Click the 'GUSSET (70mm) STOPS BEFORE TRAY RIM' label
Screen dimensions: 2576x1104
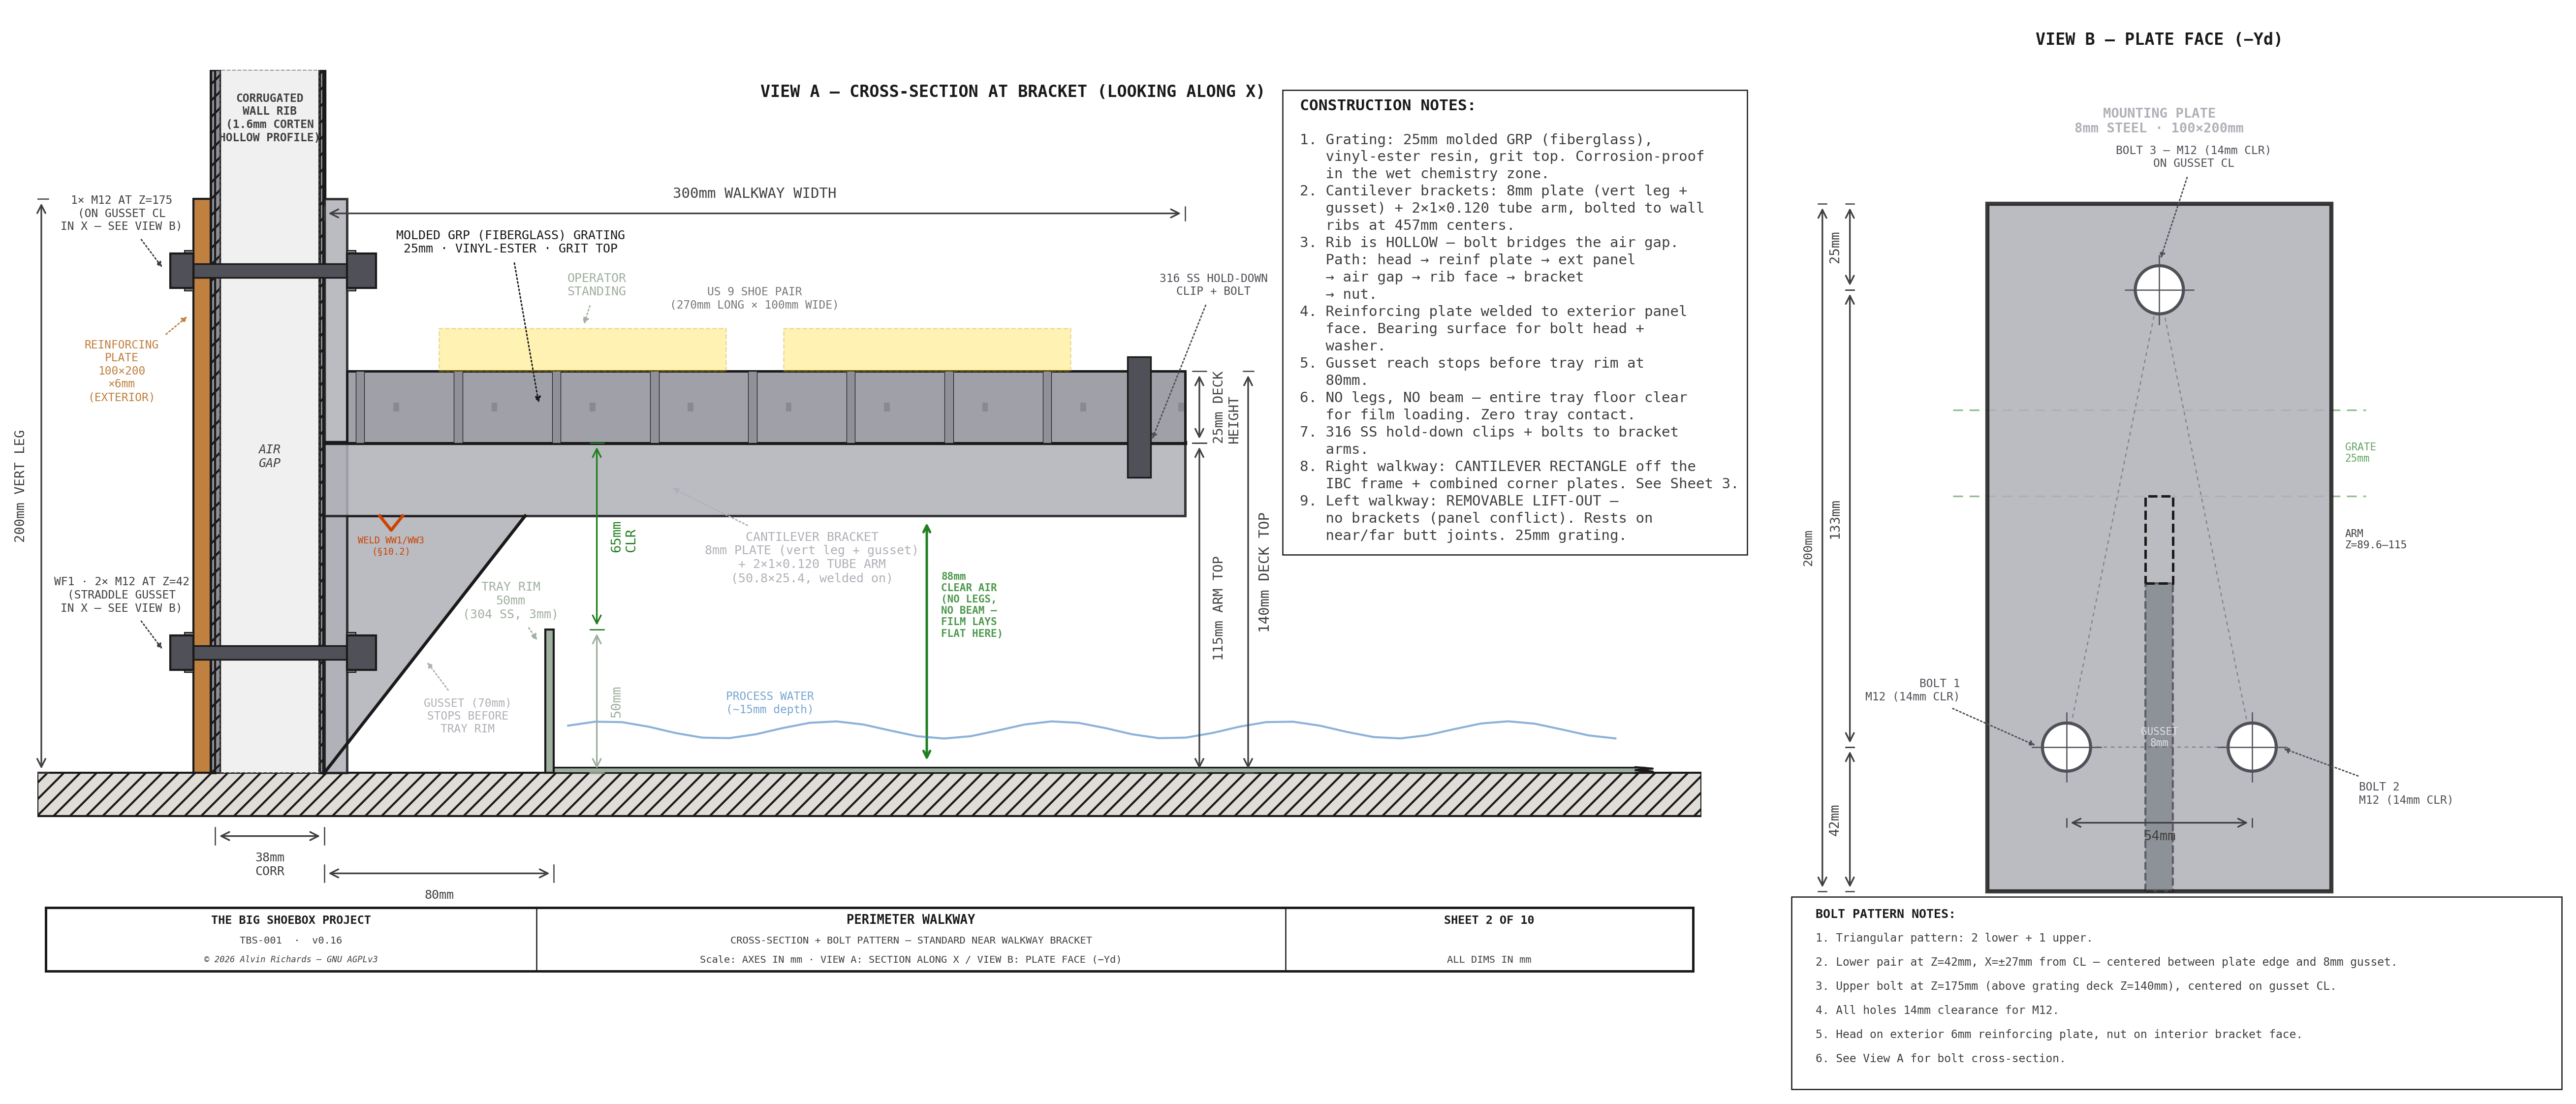pyautogui.click(x=467, y=715)
